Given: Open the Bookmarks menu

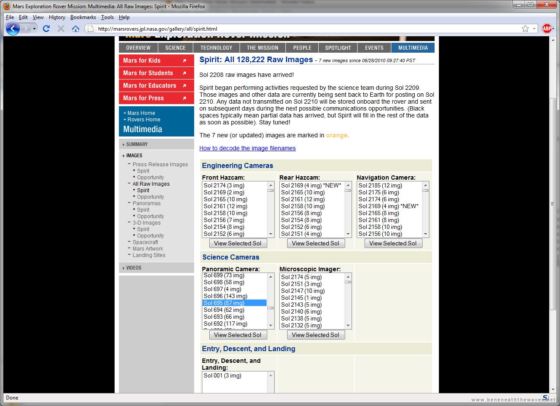Looking at the screenshot, I should (x=83, y=17).
